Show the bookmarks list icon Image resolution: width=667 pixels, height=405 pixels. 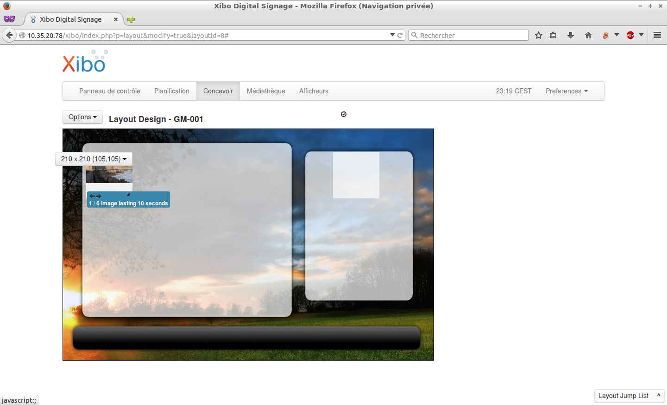coord(553,35)
